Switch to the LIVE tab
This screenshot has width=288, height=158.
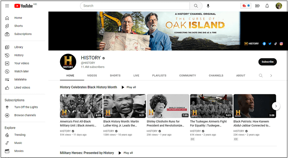136,75
